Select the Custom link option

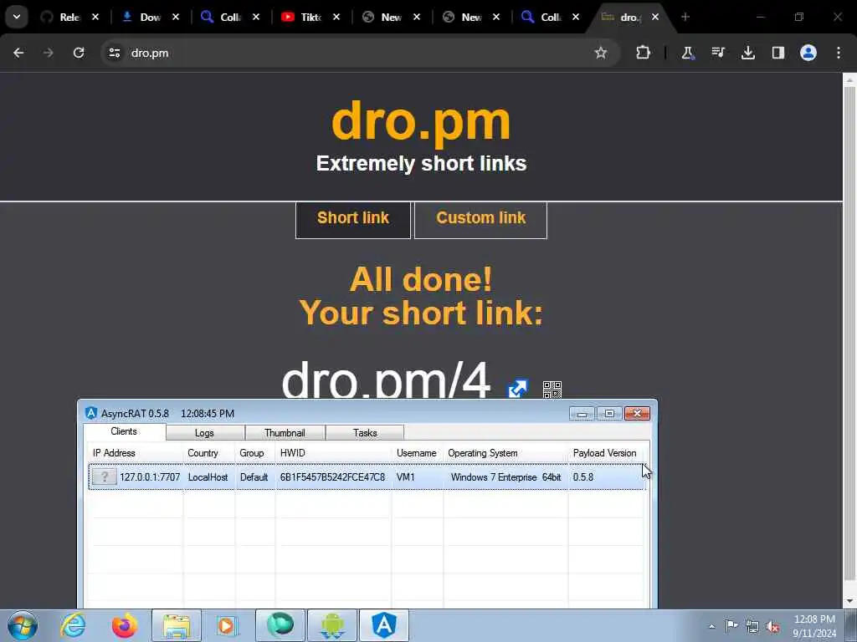[481, 220]
